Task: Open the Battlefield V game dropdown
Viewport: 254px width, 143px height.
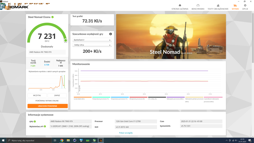Action: tap(92, 40)
